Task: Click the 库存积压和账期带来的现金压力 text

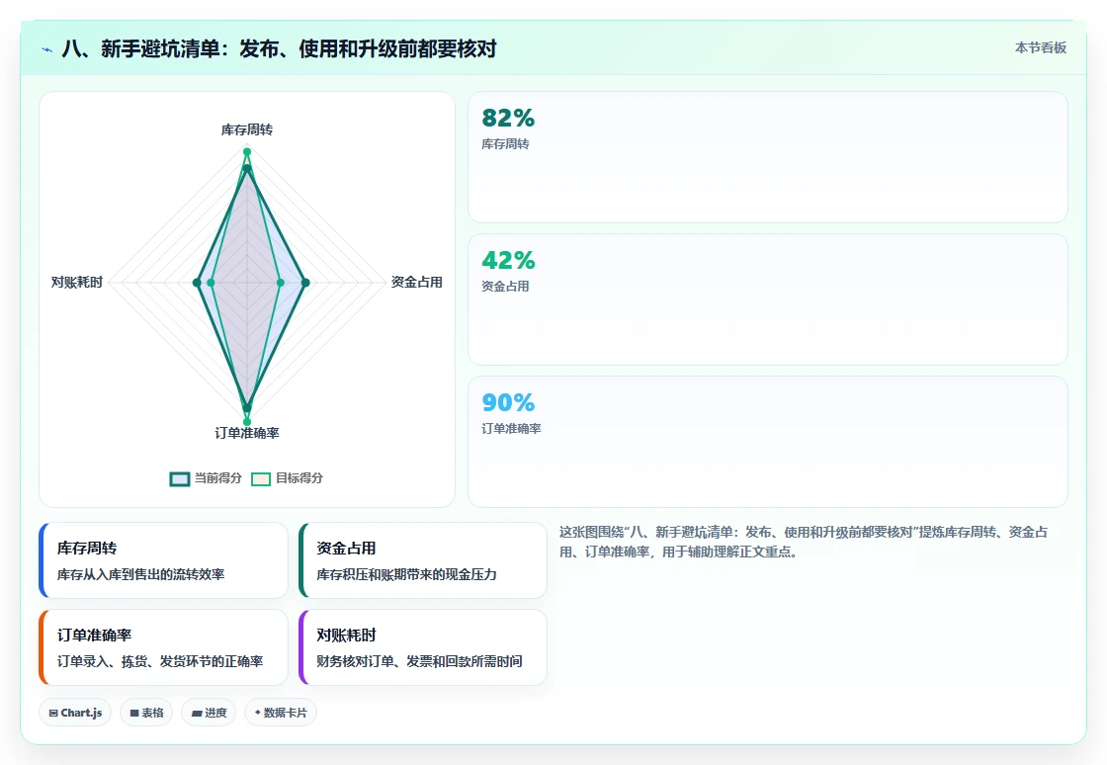Action: (x=406, y=574)
